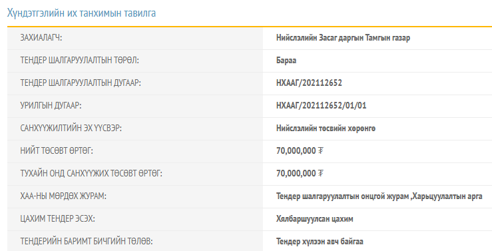Select the ТЕНДЕР ШАЛГАРУУЛАЛТЫН ТӨРӨЛ label
This screenshot has height=251, width=492.
pyautogui.click(x=79, y=60)
